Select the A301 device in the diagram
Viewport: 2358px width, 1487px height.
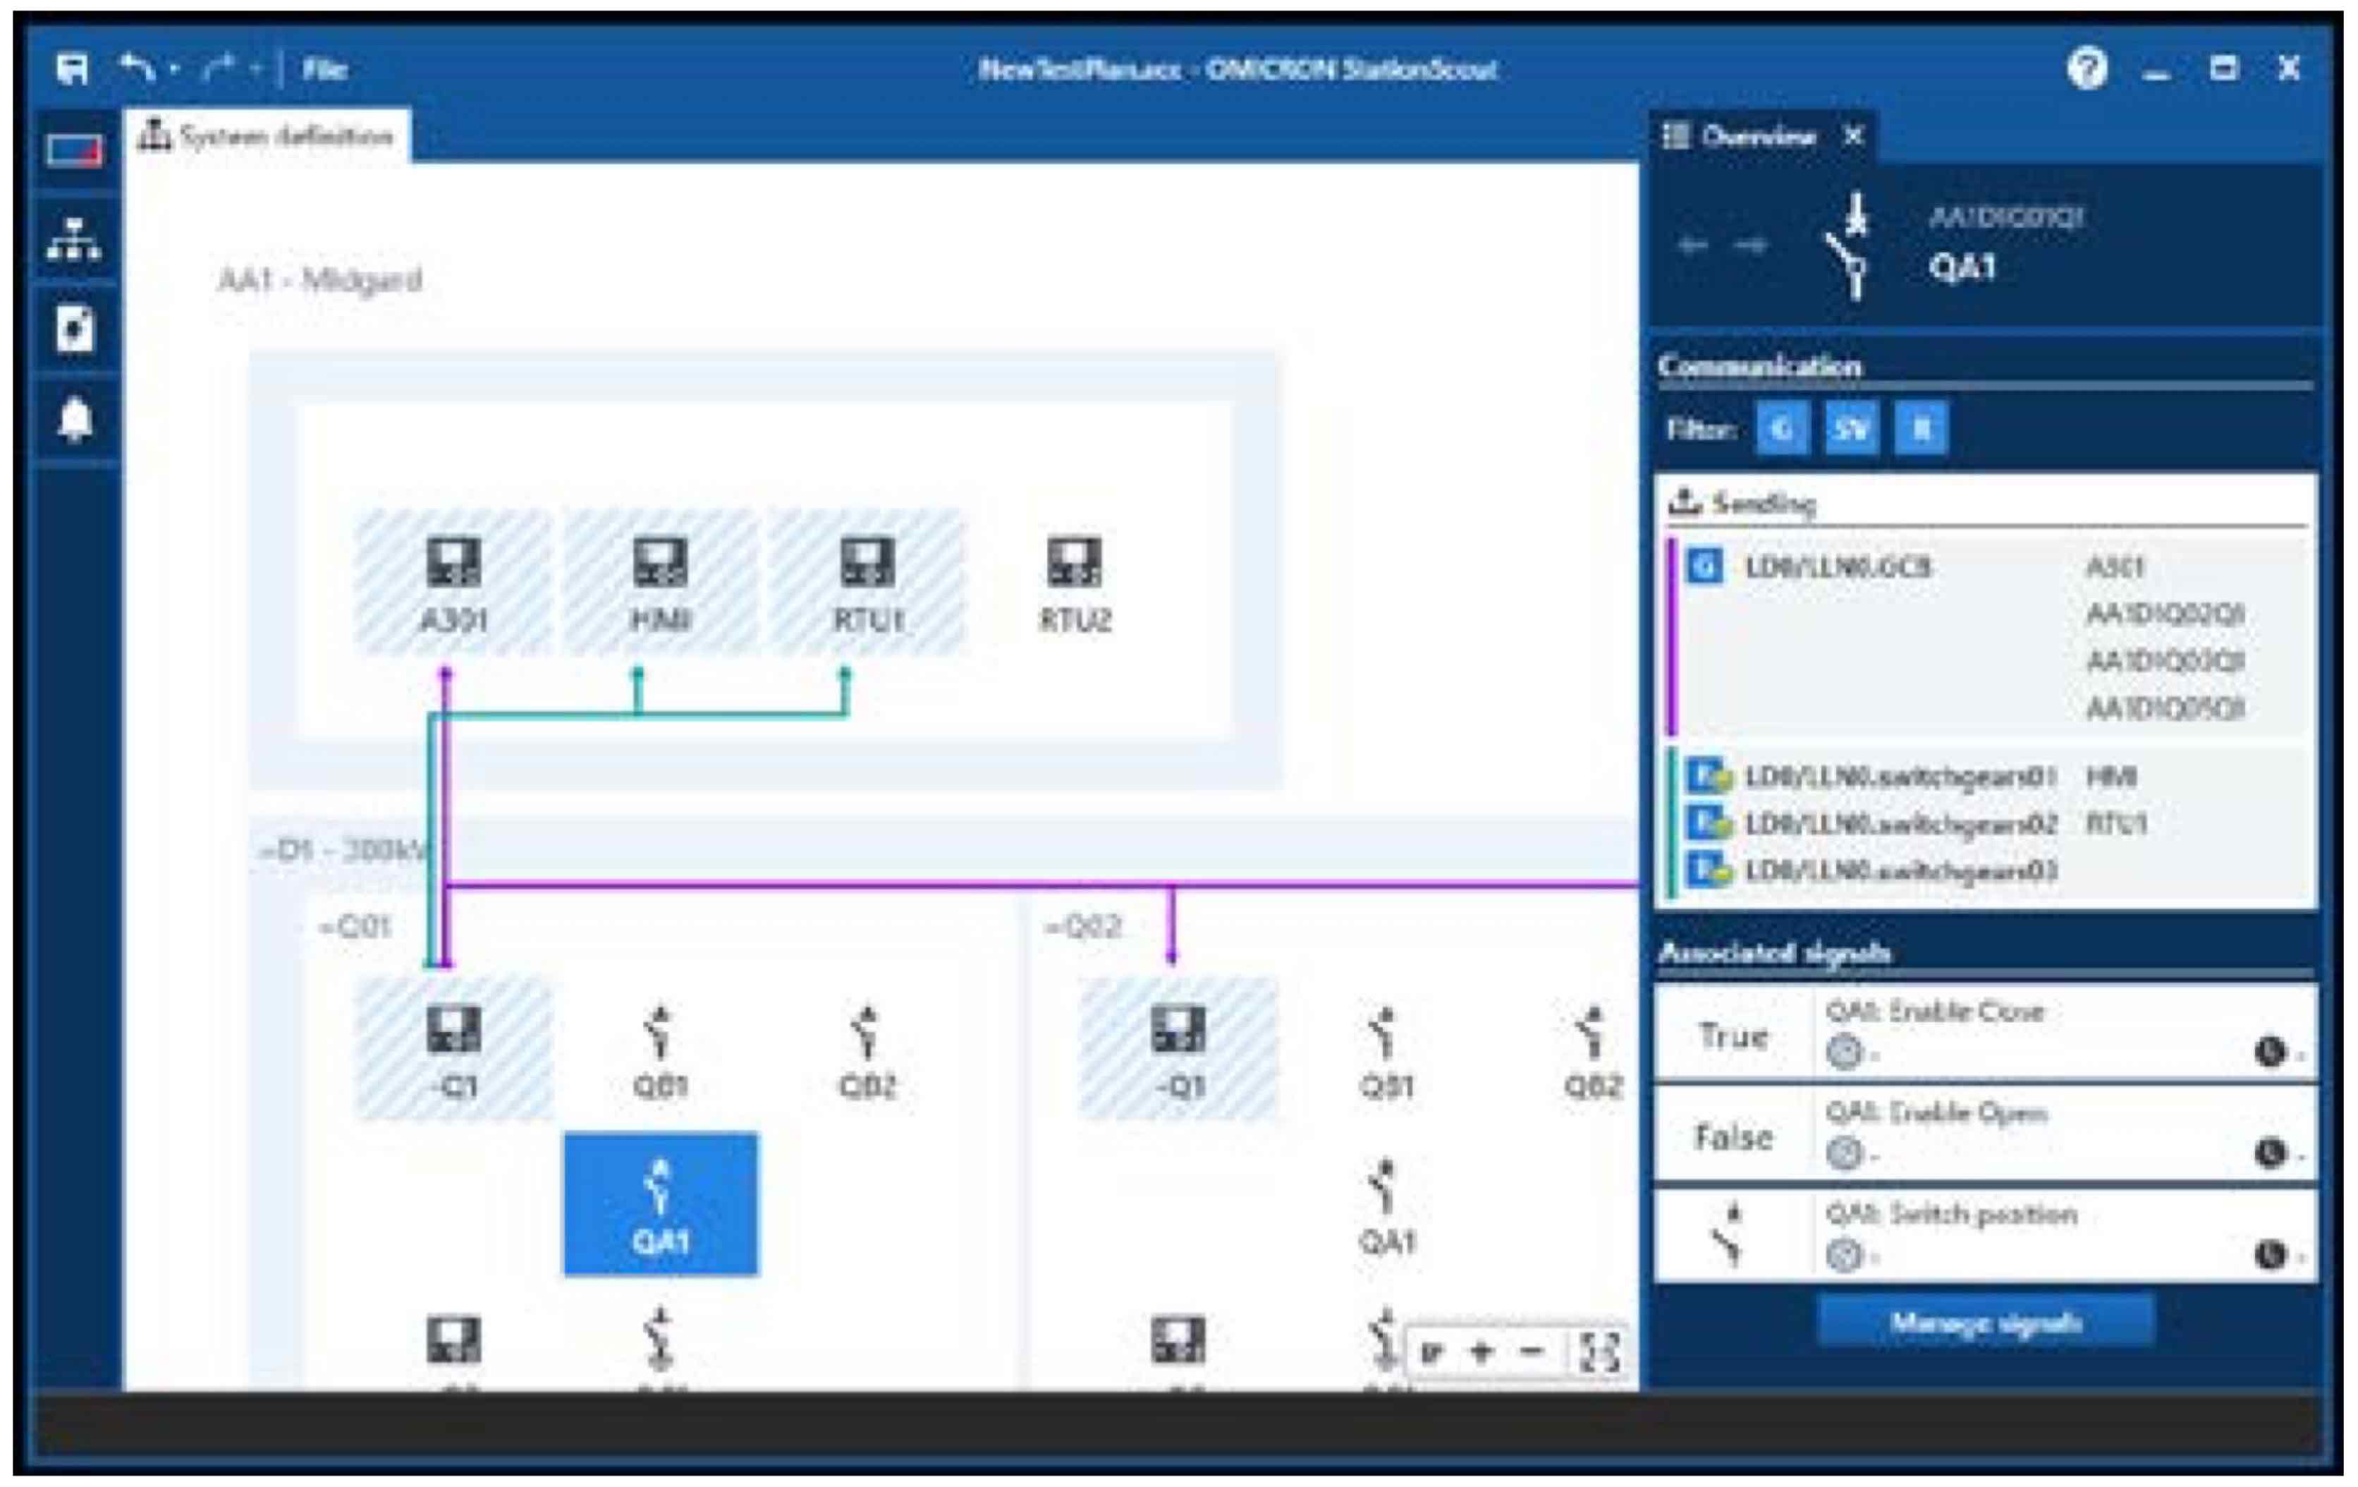tap(453, 584)
